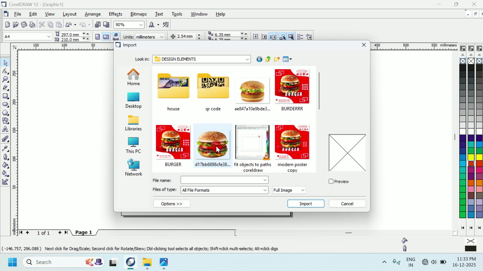This screenshot has width=483, height=271.
Task: Choose the Freehand tool
Action: click(x=6, y=88)
